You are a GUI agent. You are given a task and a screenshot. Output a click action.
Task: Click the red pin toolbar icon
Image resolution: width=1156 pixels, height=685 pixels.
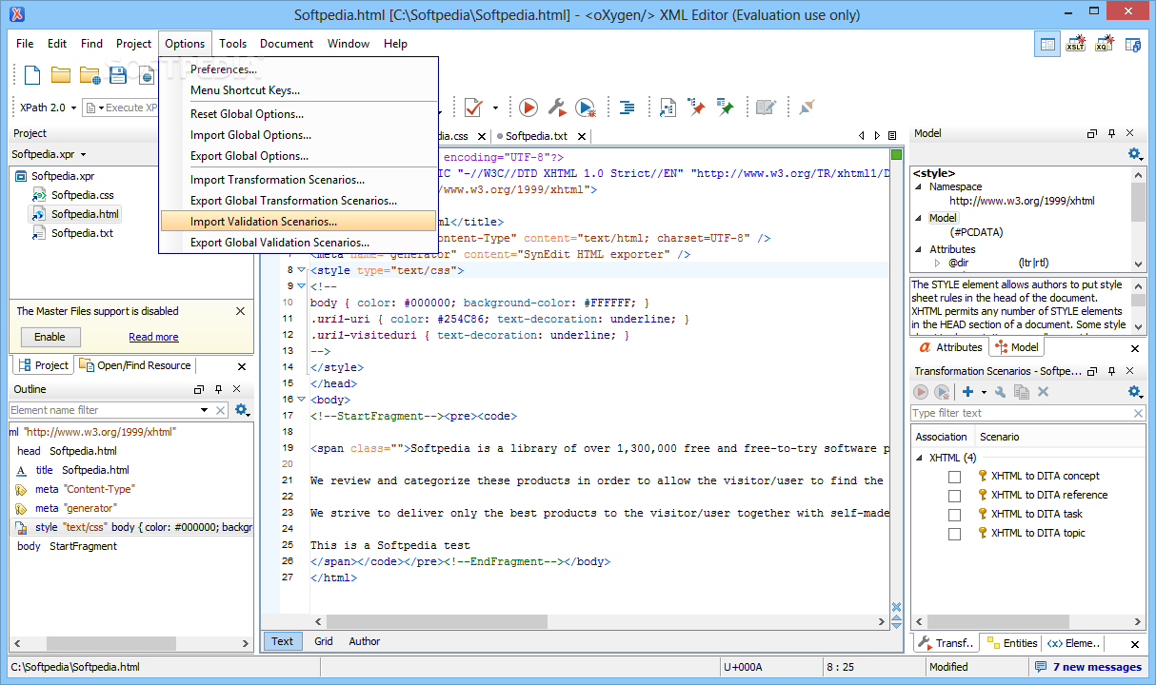point(698,108)
